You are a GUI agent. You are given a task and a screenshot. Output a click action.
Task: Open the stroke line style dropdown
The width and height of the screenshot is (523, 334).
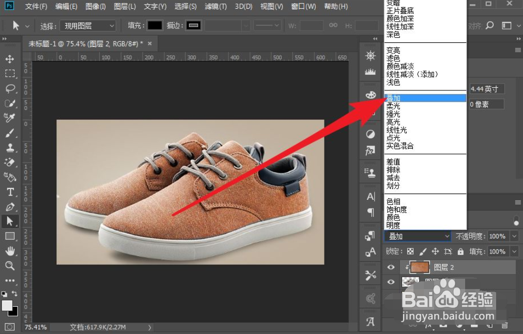pyautogui.click(x=268, y=25)
